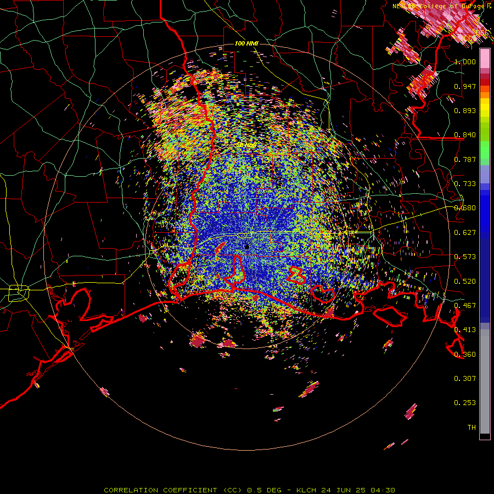Click the 0.680 legend value
This screenshot has height=494, width=494.
click(x=465, y=208)
